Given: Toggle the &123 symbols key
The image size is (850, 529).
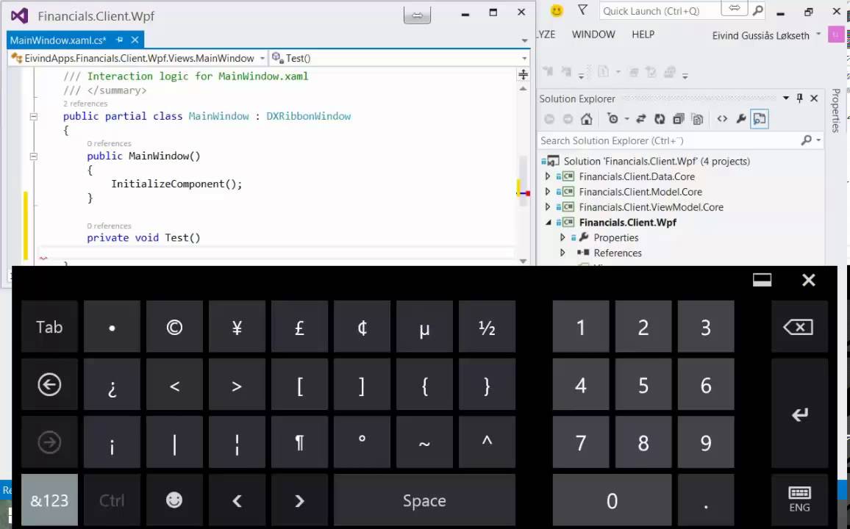Looking at the screenshot, I should point(49,500).
